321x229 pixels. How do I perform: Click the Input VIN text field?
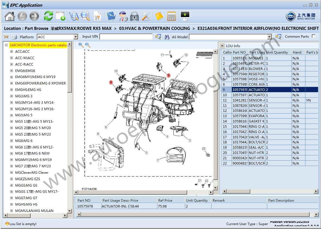(126, 37)
